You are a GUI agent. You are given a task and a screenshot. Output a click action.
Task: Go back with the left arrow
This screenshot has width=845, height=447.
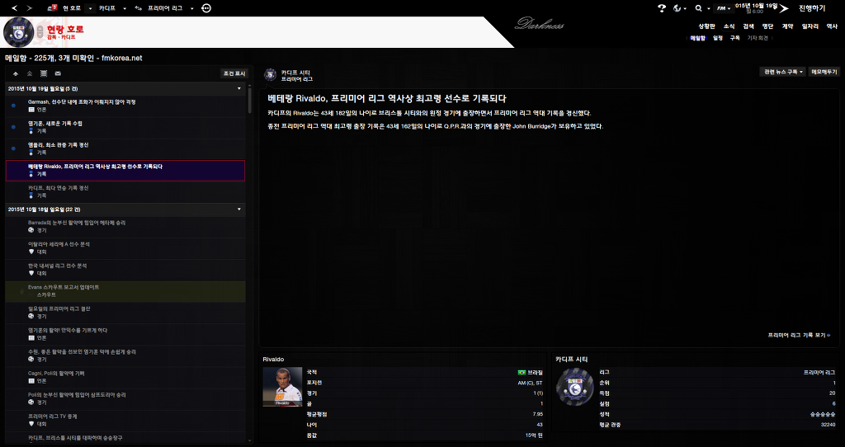[x=15, y=8]
